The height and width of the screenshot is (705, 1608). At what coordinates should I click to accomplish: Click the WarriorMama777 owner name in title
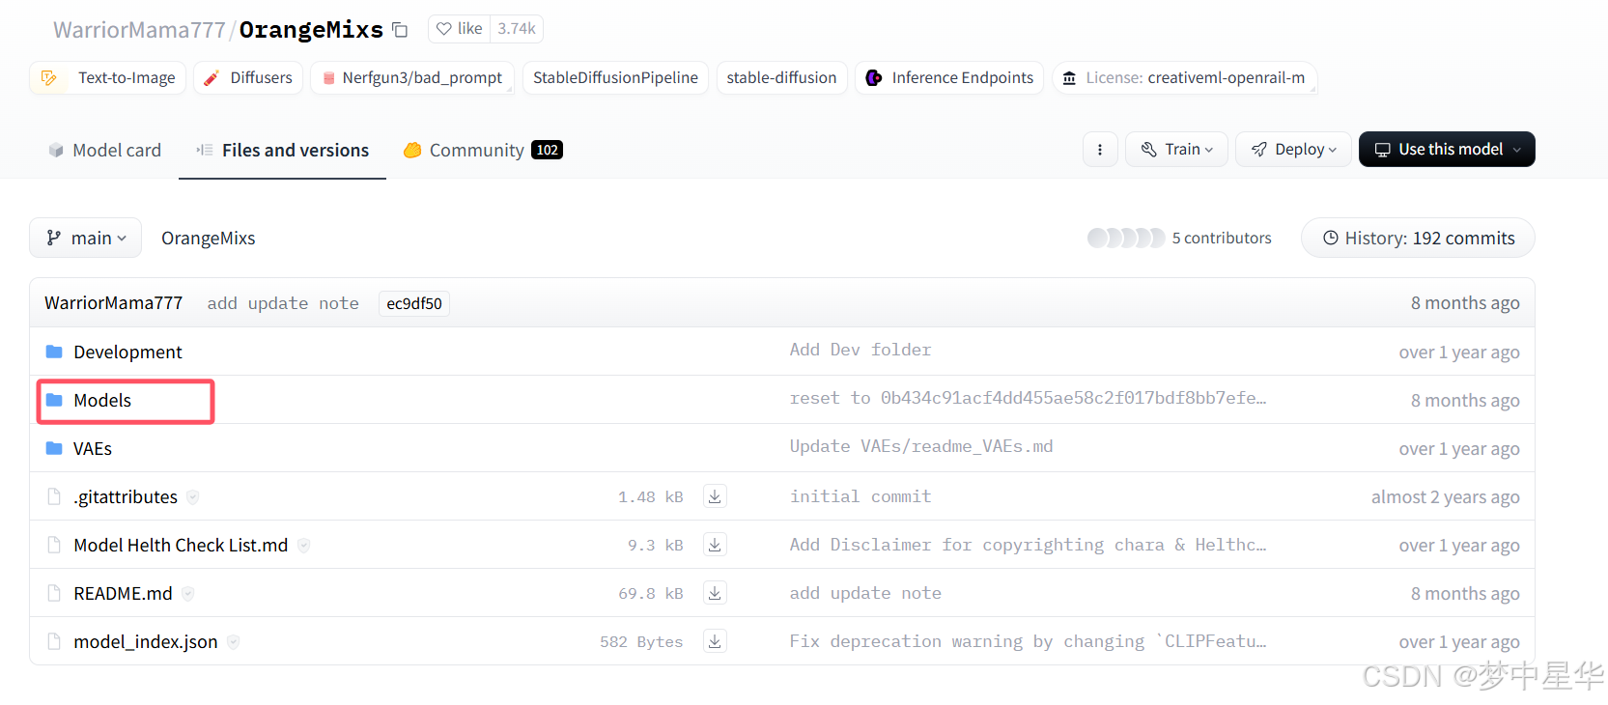coord(139,30)
